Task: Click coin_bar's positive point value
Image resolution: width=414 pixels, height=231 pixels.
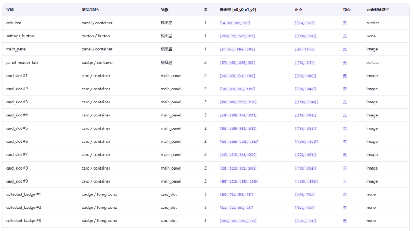Action: coord(305,23)
